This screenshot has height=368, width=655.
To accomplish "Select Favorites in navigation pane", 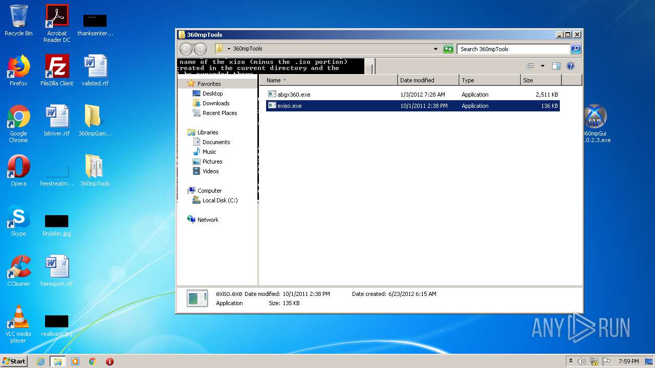I will (209, 84).
